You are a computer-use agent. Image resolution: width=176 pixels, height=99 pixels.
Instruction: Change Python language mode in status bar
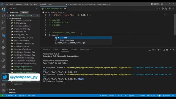click(132, 96)
